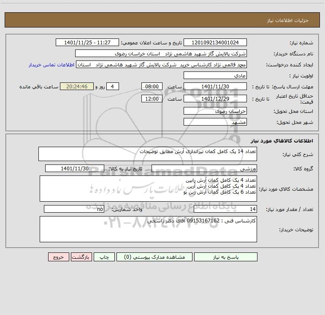The height and width of the screenshot is (315, 325).
Task: Open مشاهده مدارک پیوستی (0) button
Action: 154,257
